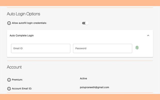Click the divider line above Account heading
160x100 pixels.
(80, 61)
